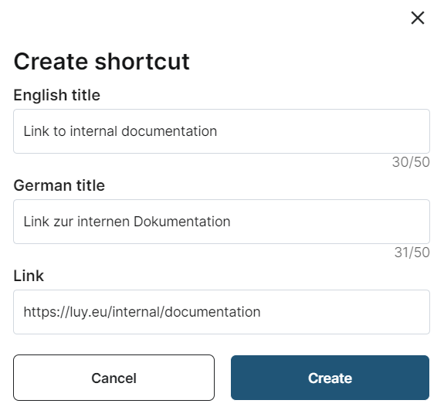Click the English title label
Screen dimensions: 444x407
(x=57, y=95)
